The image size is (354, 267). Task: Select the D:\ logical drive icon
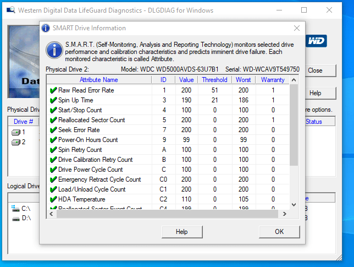tap(15, 219)
